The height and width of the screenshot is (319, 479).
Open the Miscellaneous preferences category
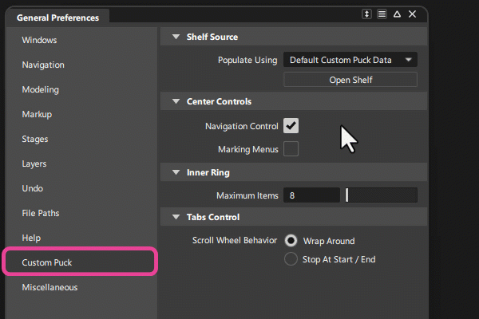(49, 287)
